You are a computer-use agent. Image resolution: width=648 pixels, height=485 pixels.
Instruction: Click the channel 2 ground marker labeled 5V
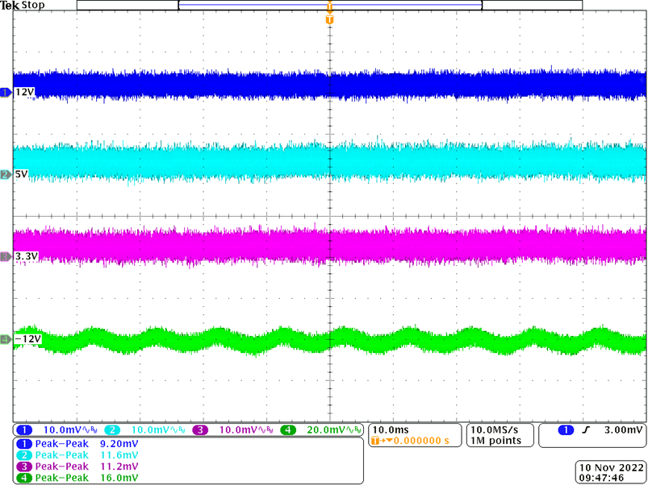point(6,175)
